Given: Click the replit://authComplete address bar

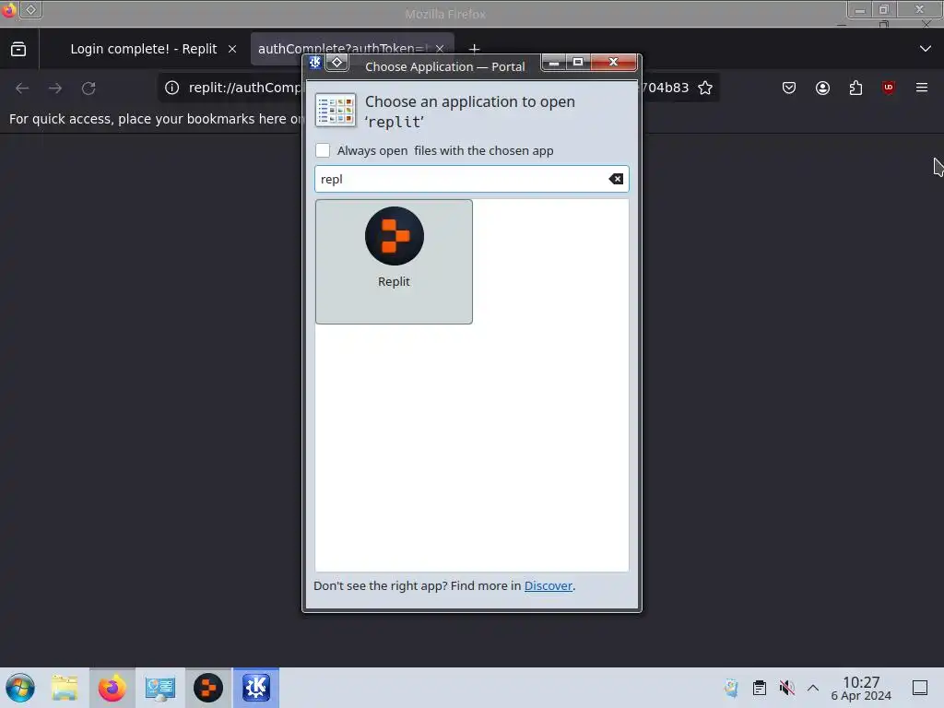Looking at the screenshot, I should coord(247,88).
